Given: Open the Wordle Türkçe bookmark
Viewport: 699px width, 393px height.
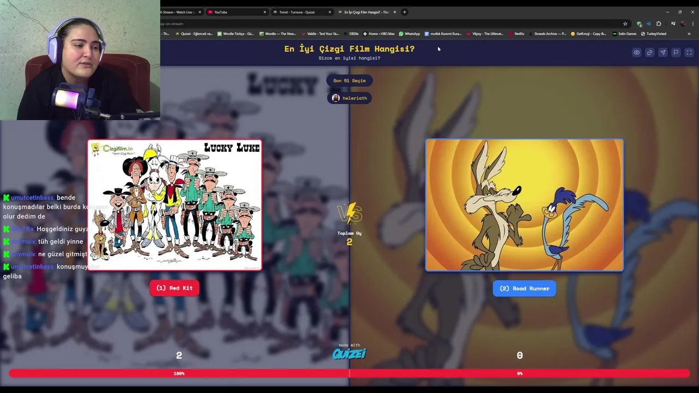Looking at the screenshot, I should [235, 34].
